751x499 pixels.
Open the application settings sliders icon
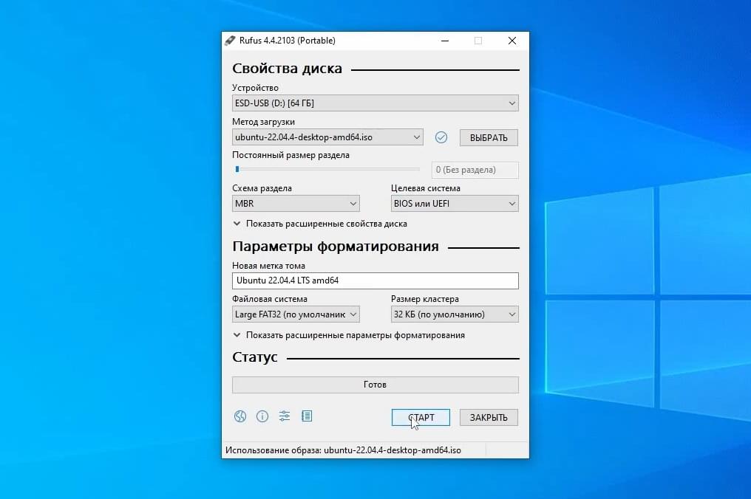pos(285,416)
